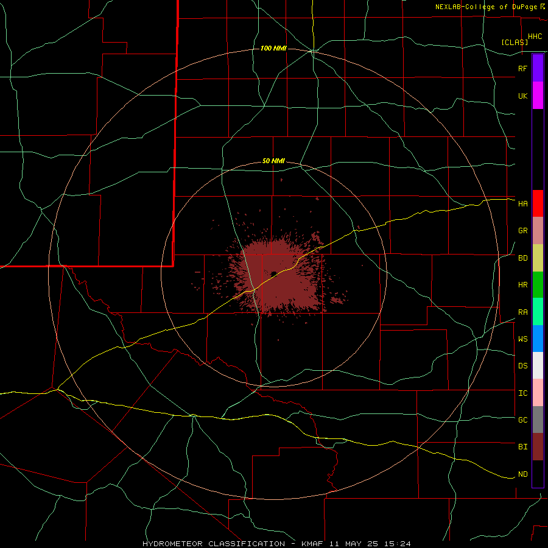Image resolution: width=548 pixels, height=548 pixels.
Task: Click the "ND" legend label
Action: (522, 474)
